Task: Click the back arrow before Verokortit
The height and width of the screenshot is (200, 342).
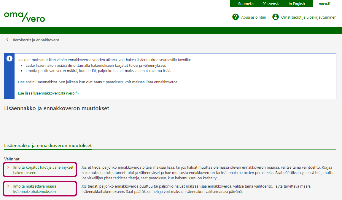Action: coord(7,40)
